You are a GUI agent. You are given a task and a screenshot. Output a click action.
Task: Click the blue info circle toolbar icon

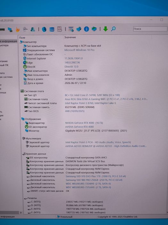[86, 29]
